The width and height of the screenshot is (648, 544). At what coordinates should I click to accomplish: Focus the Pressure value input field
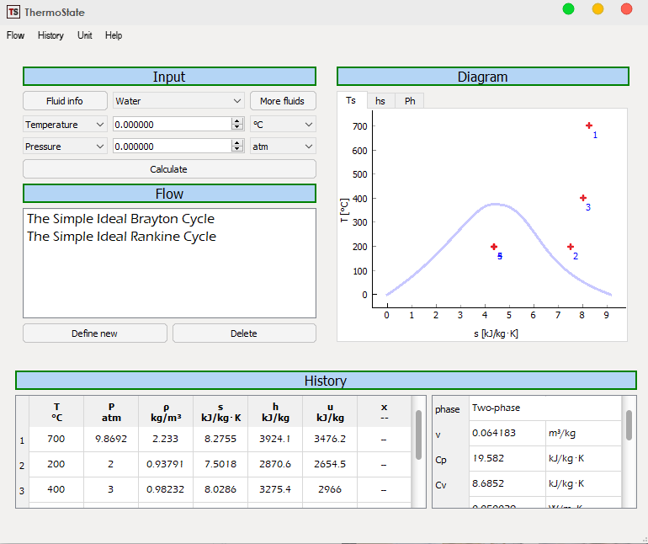tap(172, 147)
